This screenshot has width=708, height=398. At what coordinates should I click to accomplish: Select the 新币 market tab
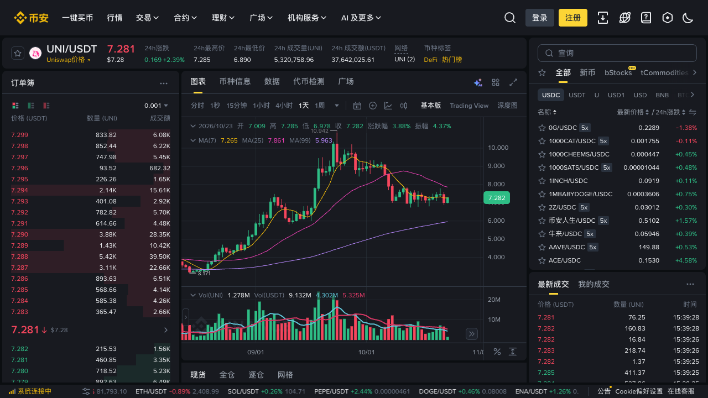pos(587,72)
